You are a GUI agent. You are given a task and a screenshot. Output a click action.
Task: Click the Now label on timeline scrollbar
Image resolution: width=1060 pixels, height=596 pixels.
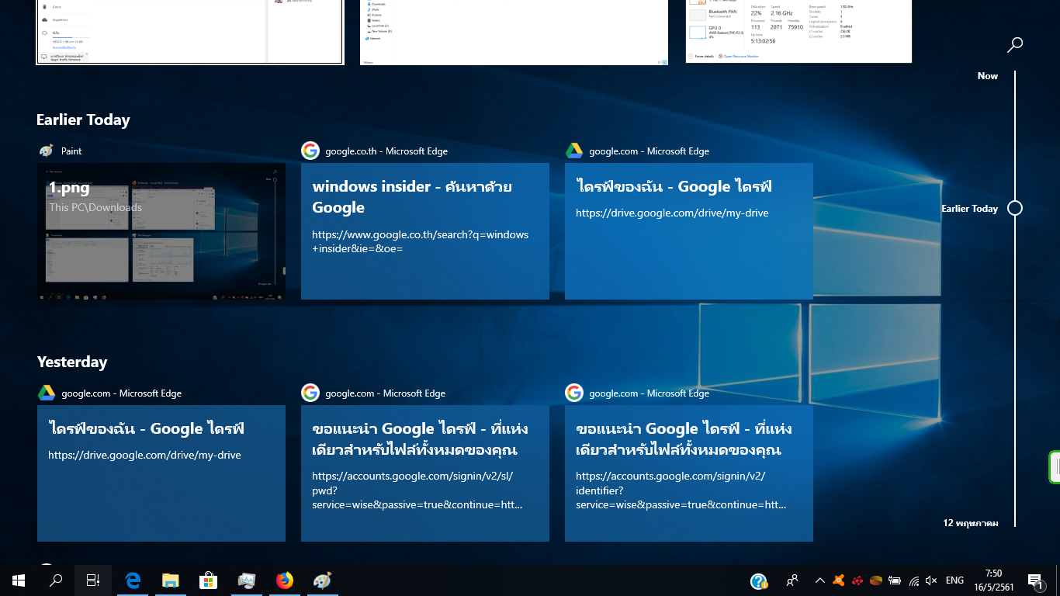point(987,76)
